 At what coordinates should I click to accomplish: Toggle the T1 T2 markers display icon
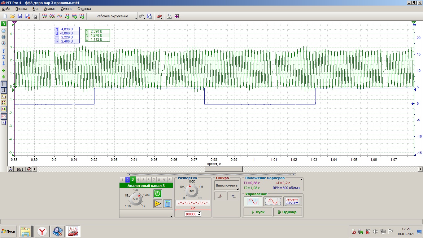(x=4, y=109)
